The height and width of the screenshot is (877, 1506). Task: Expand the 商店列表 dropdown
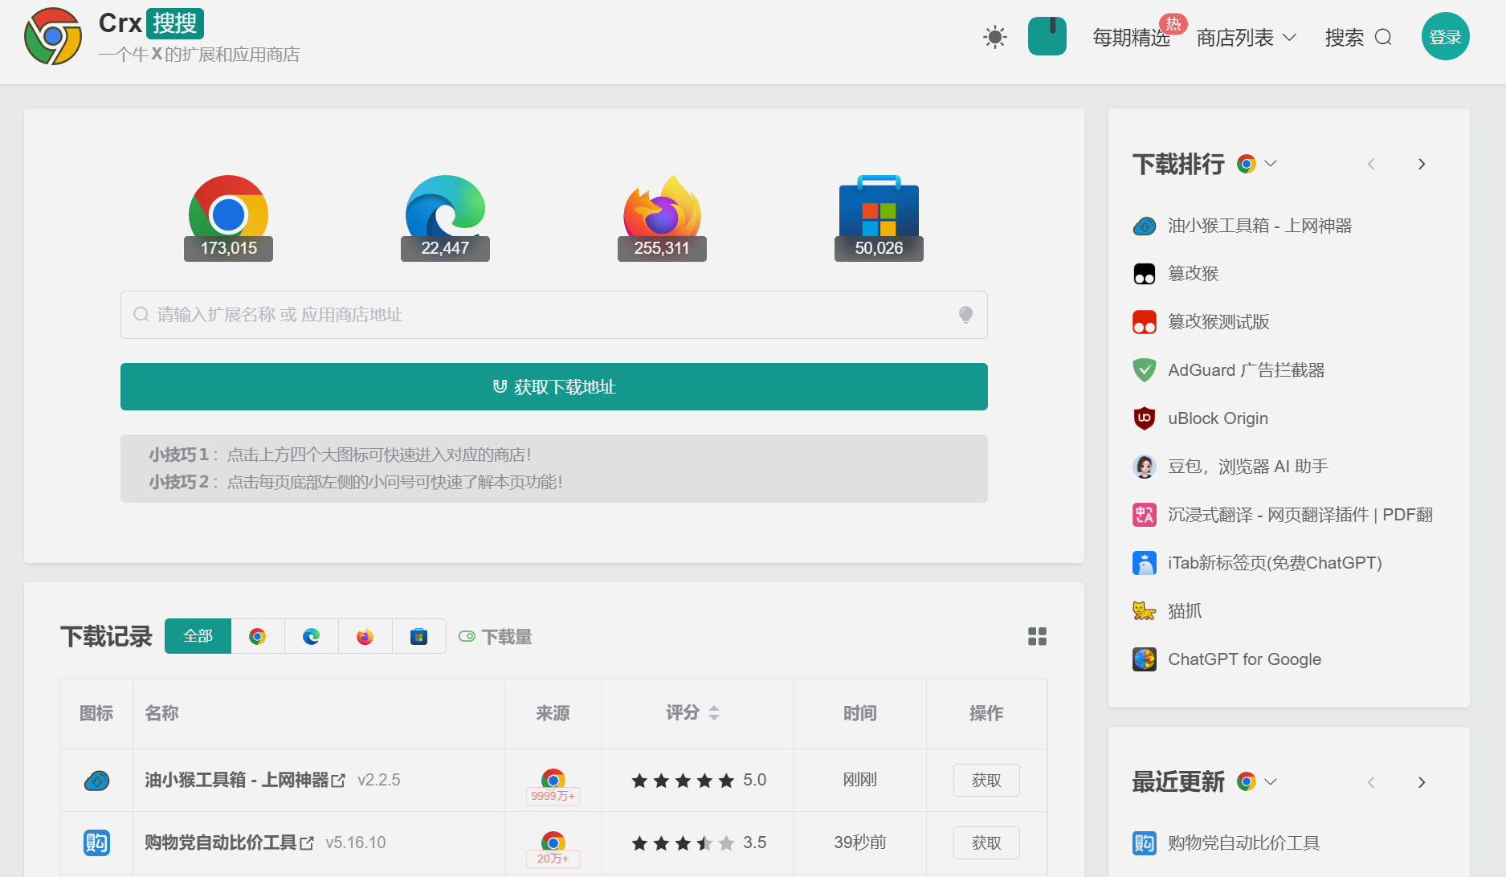[1247, 38]
